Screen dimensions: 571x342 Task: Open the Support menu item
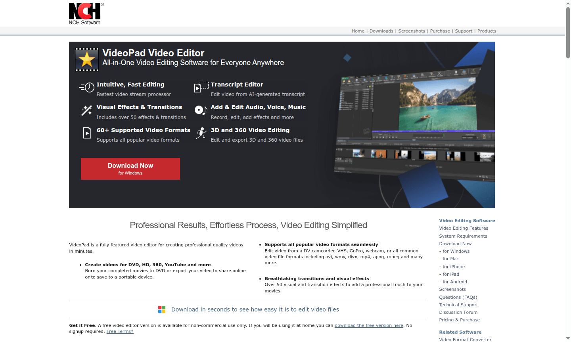(x=463, y=31)
